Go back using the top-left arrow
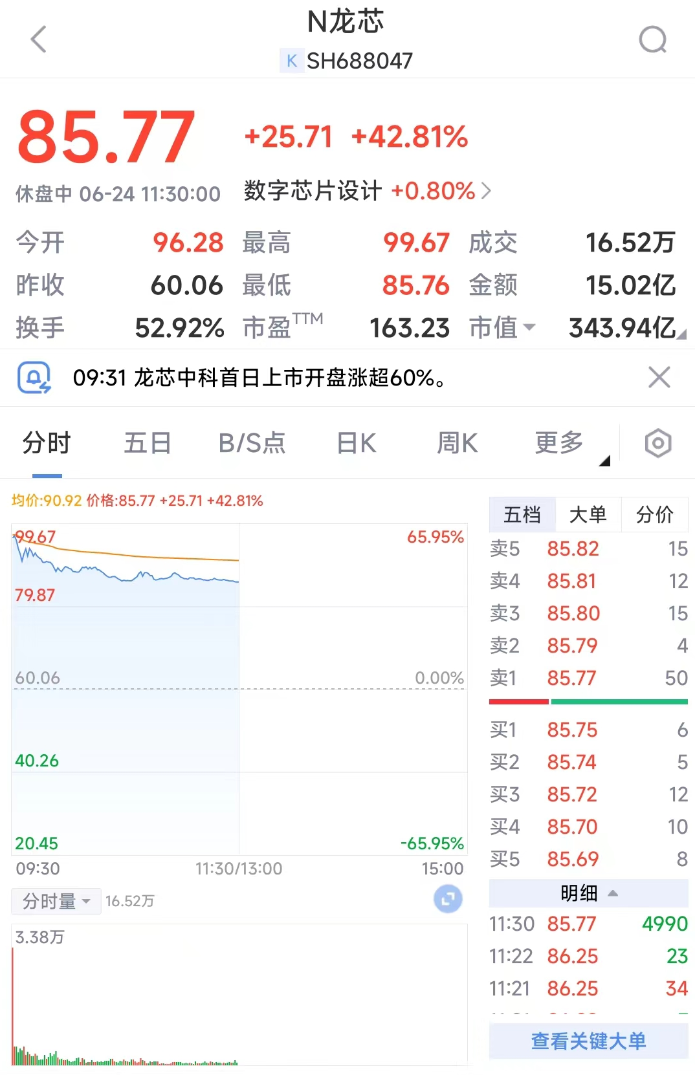This screenshot has height=1075, width=695. pos(39,39)
